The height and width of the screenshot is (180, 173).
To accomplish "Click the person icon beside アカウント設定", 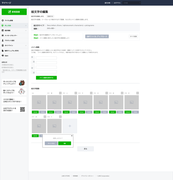I will (x=3, y=40).
